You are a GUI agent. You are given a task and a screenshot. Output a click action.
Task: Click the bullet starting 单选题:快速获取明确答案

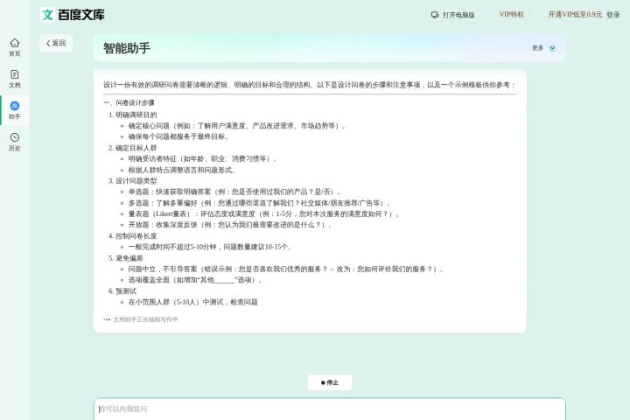click(234, 192)
